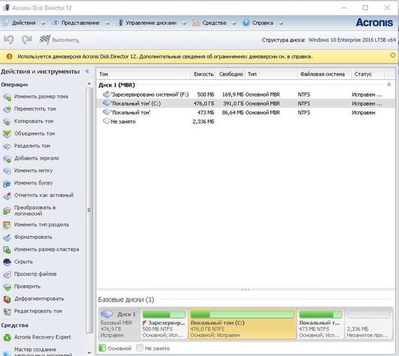Select the Move volume icon (Переместить том)
The image size is (399, 356).
[7, 109]
